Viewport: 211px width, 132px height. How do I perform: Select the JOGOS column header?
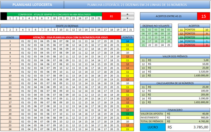point(10,37)
